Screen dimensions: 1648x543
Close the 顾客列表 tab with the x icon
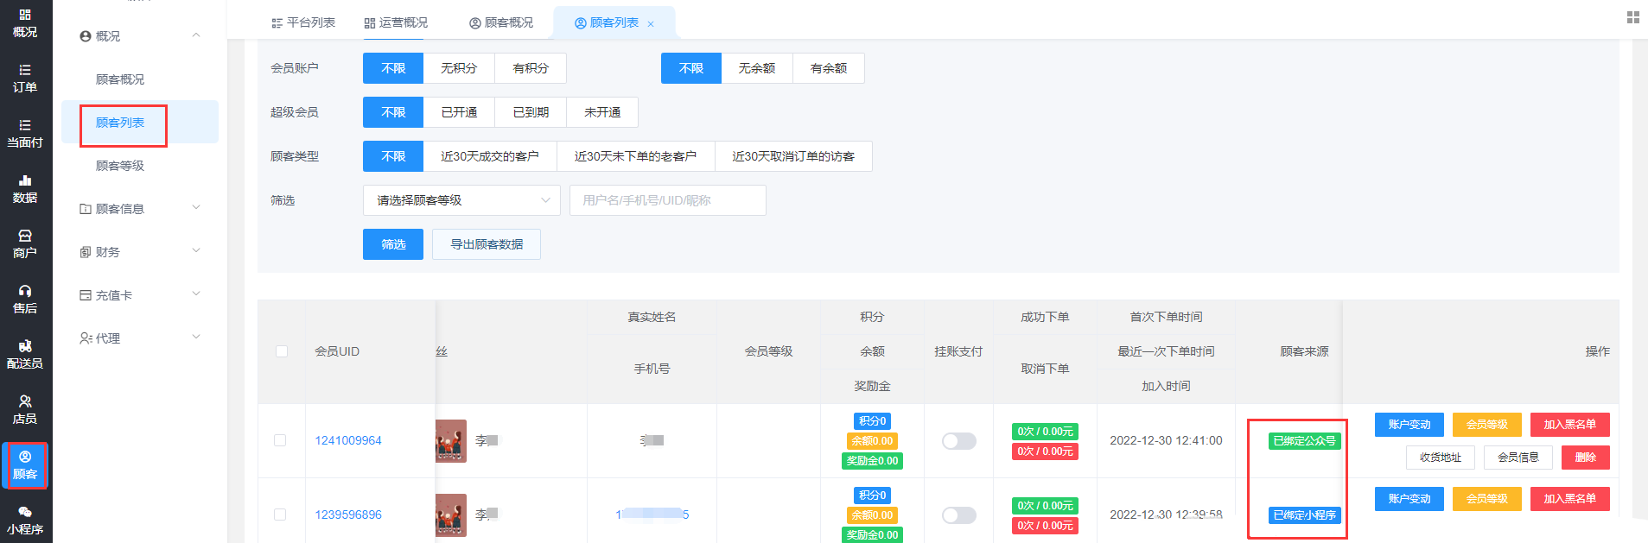coord(651,24)
